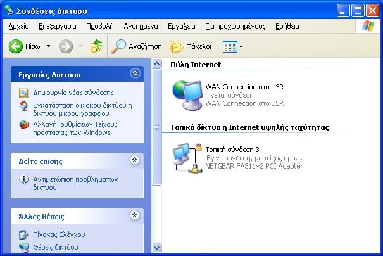383x256 pixels.
Task: Open the Αρχείο menu
Action: [18, 26]
